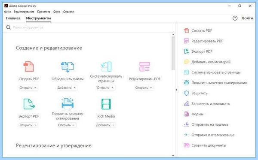Viewport: 258px width, 160px height.
Task: Open the Редактирование menu
Action: point(24,12)
